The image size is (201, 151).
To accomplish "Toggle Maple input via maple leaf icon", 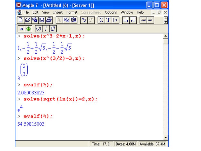I will [28, 29].
